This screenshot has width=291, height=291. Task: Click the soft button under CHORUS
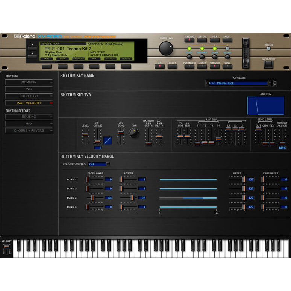click(110, 67)
